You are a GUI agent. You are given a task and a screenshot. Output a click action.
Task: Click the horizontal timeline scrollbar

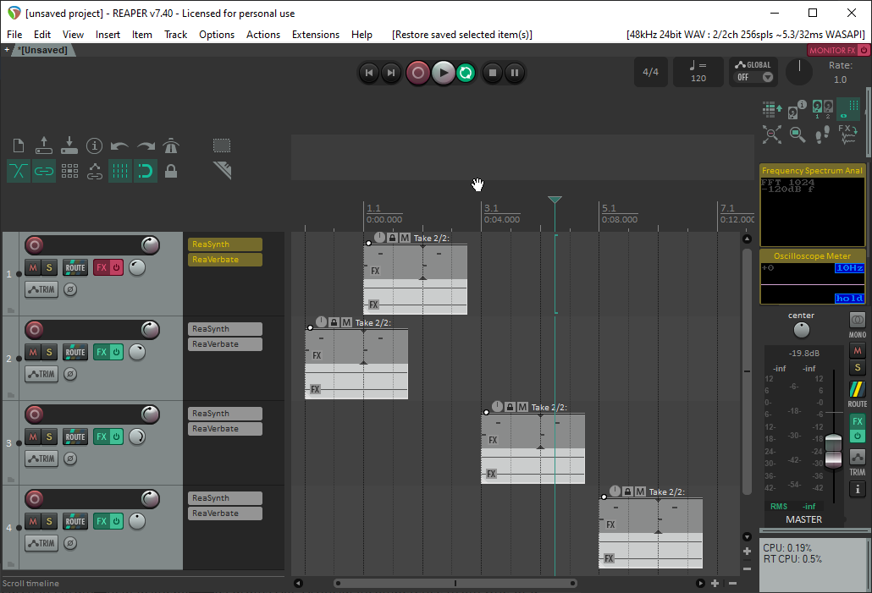tap(455, 583)
